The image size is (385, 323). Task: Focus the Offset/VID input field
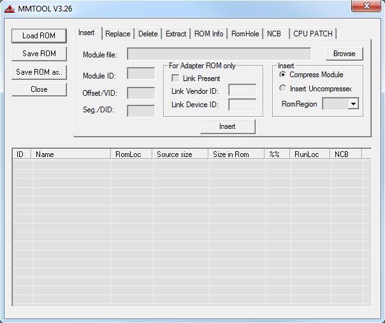141,93
